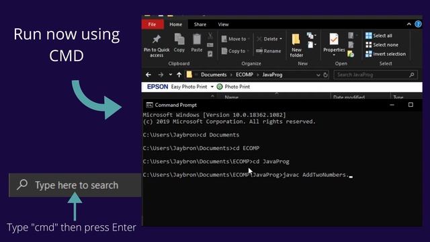
Task: Maximize the Command Prompt window
Action: pyautogui.click(x=411, y=105)
